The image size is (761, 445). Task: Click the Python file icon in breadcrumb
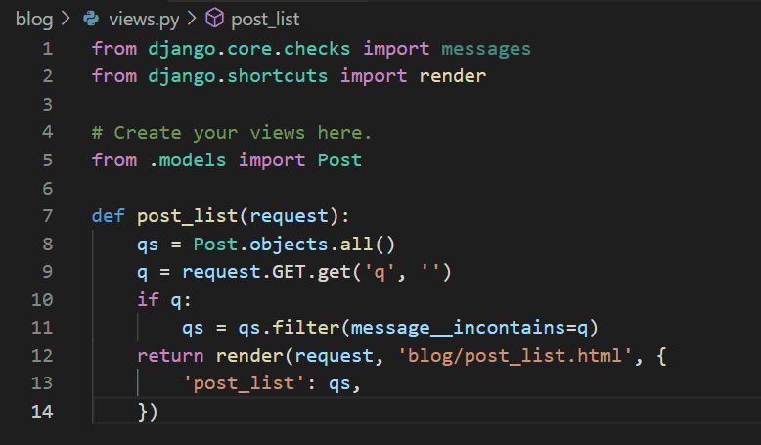(91, 19)
